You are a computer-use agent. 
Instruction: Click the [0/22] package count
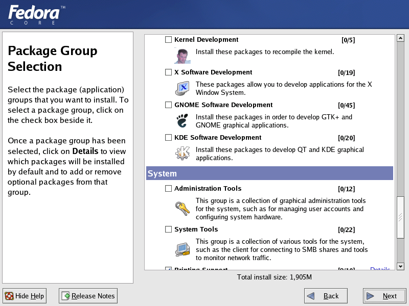(x=347, y=230)
